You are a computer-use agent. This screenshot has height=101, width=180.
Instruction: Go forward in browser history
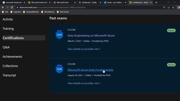click(7, 8)
